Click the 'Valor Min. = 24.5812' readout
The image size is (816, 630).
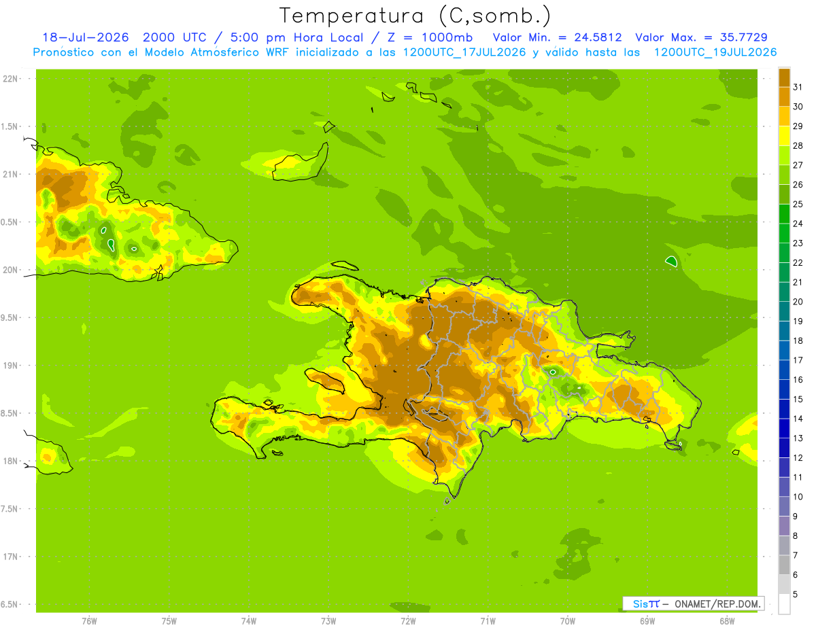557,37
